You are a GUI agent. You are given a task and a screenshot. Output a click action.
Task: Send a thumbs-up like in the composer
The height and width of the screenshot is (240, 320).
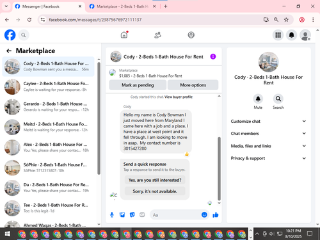click(x=216, y=214)
